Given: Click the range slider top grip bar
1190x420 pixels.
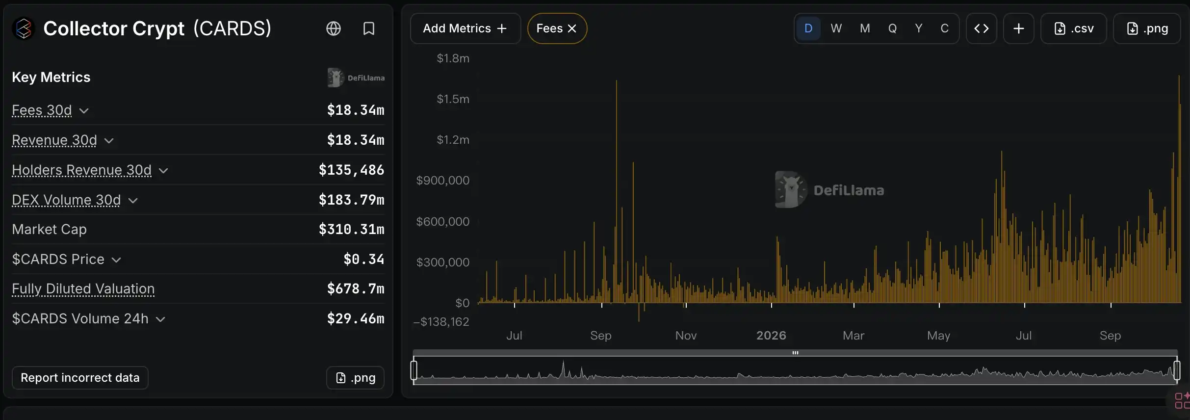Looking at the screenshot, I should click(795, 353).
